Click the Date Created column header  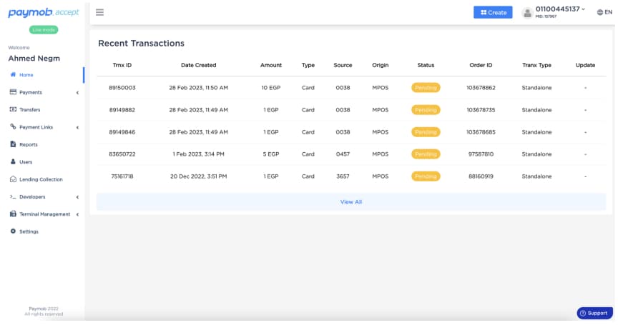(199, 65)
